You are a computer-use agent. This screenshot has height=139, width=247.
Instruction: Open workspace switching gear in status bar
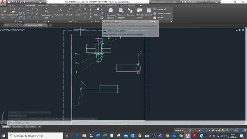click(213, 131)
